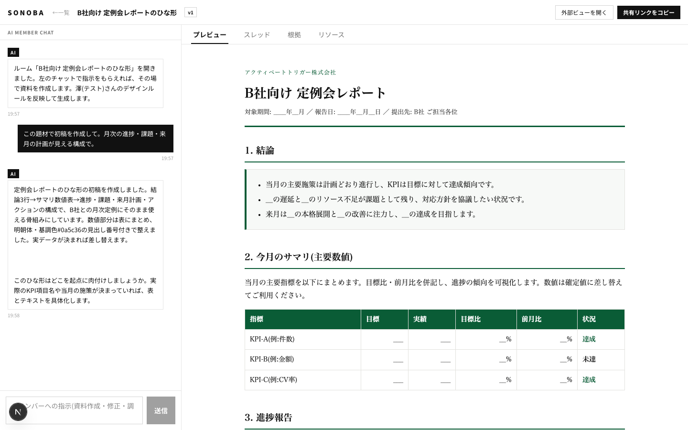Image resolution: width=688 pixels, height=430 pixels.
Task: Click the 目標比 table header
Action: pos(486,319)
